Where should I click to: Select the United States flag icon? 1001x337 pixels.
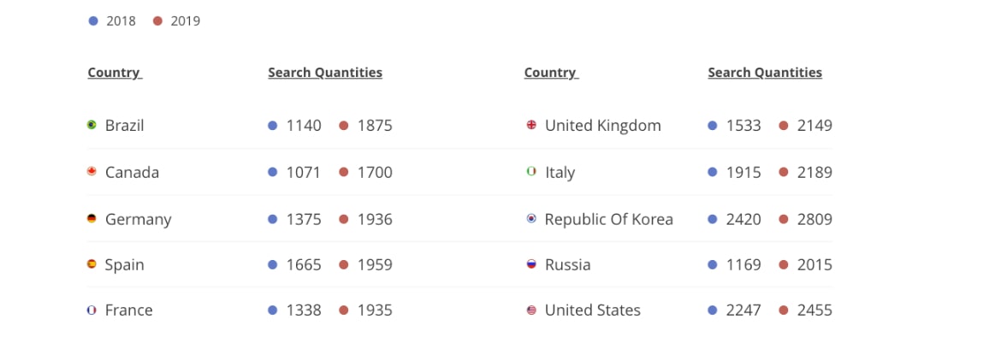tap(531, 310)
